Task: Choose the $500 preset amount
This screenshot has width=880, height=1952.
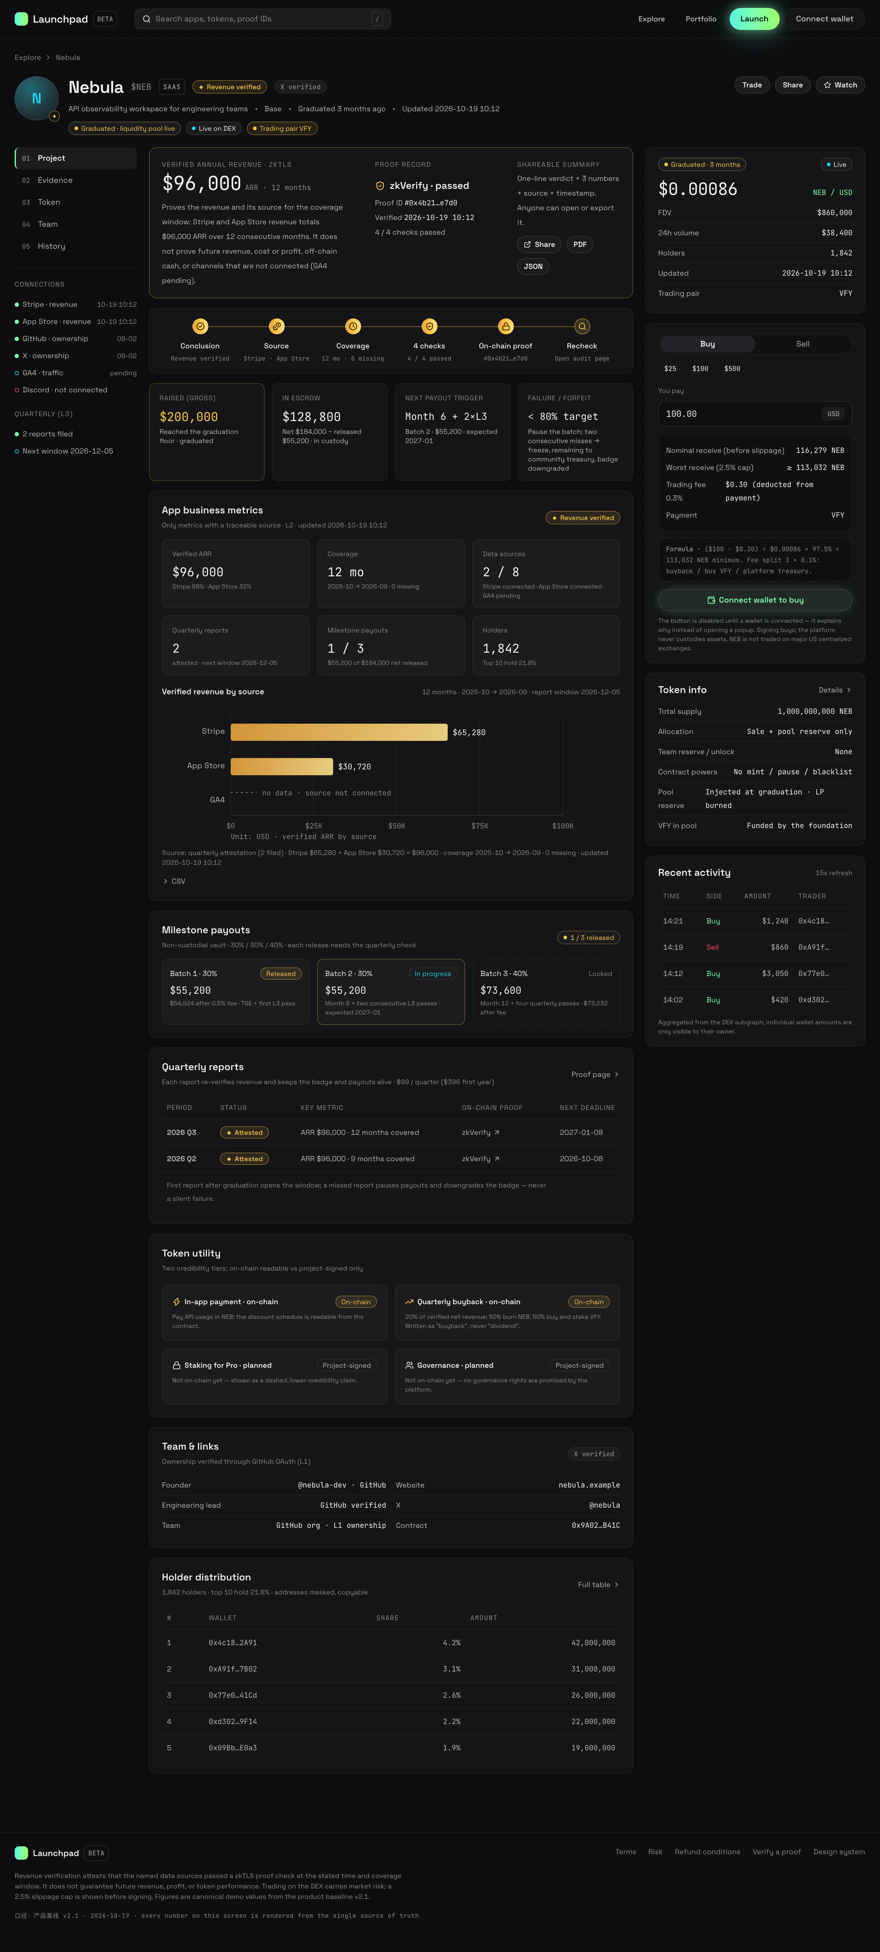Action: (732, 369)
